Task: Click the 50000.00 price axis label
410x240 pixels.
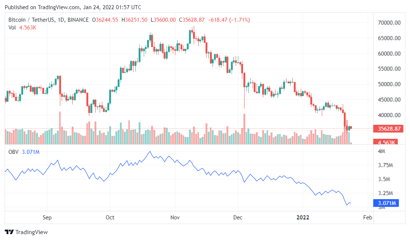Action: [389, 84]
